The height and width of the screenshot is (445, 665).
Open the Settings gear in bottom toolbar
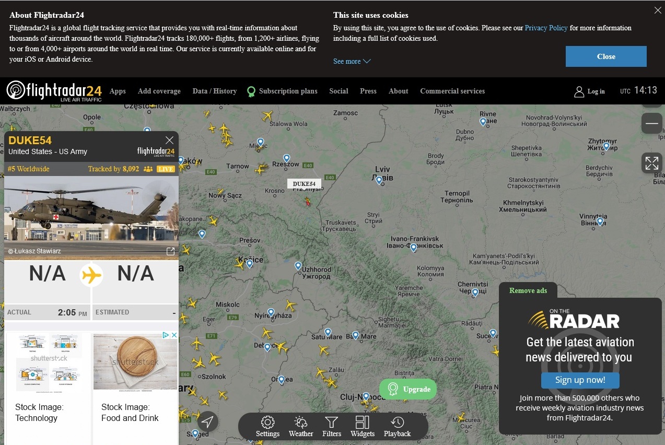267,426
